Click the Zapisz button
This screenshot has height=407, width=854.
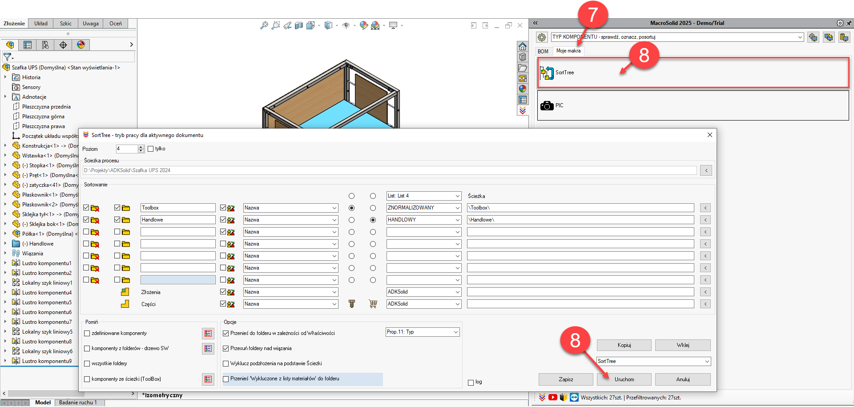pos(566,379)
